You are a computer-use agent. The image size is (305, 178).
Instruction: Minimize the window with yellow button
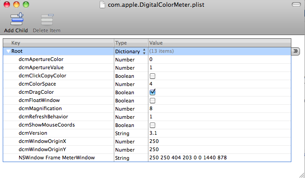(x=16, y=5)
